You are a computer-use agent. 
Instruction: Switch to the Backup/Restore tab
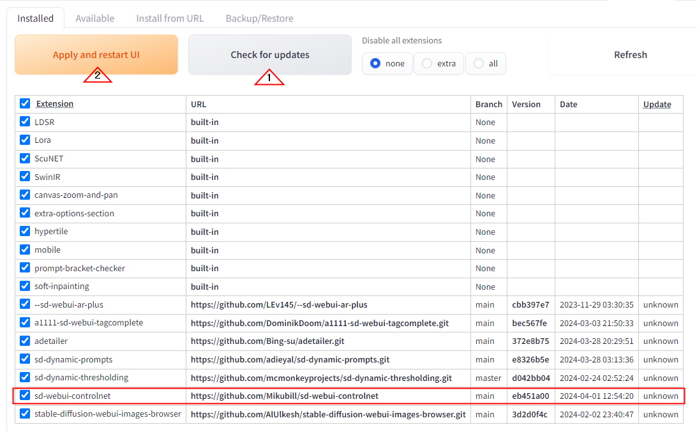(x=259, y=19)
